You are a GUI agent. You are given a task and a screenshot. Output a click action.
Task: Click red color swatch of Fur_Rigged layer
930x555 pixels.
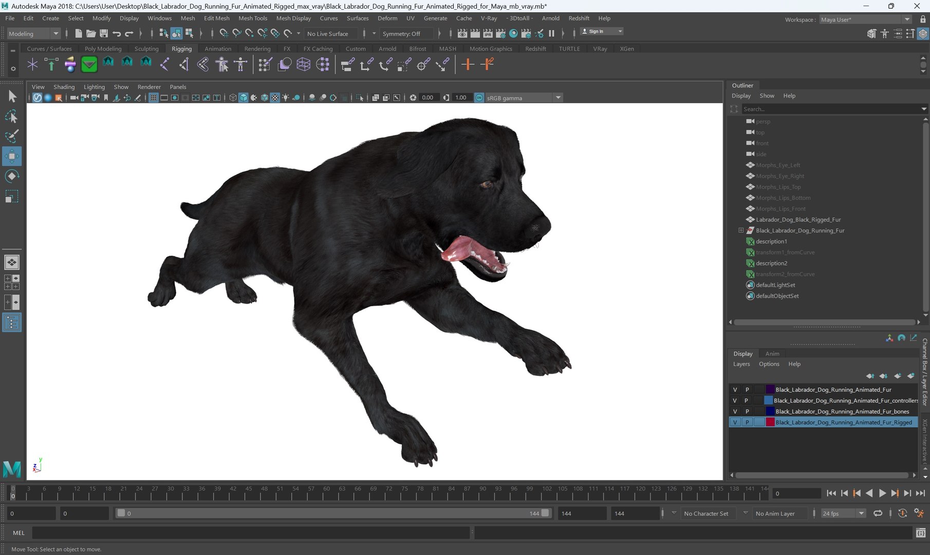click(x=770, y=422)
